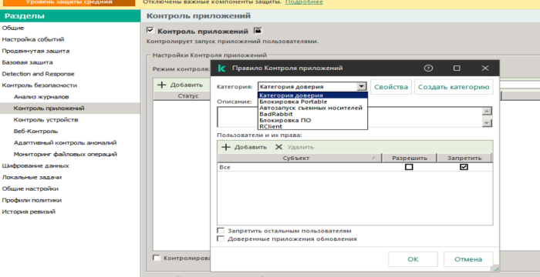Screen dimensions: 540x277
Task: Check Разрешить for subject Все
Action: pyautogui.click(x=409, y=167)
